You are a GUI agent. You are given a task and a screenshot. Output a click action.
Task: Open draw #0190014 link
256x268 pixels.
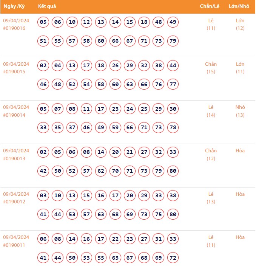pos(14,115)
